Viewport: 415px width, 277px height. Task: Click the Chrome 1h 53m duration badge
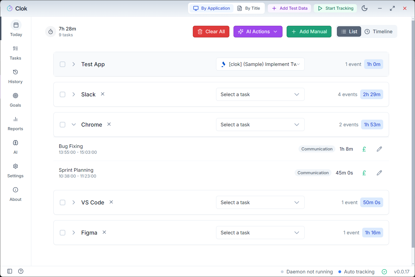(372, 125)
